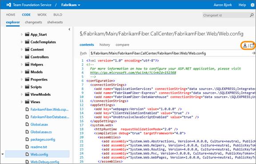Select the contents tab
The height and width of the screenshot is (164, 256).
coord(87,45)
